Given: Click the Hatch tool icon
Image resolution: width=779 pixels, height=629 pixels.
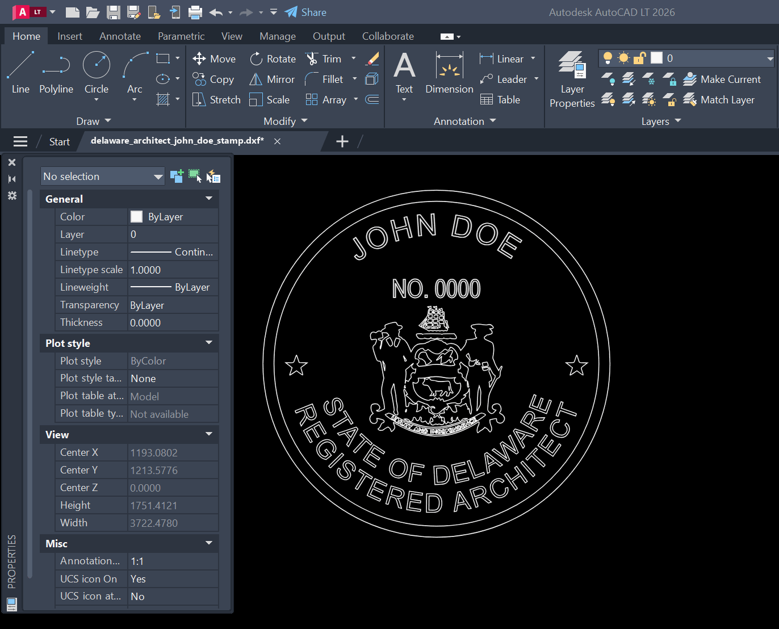Looking at the screenshot, I should [163, 99].
